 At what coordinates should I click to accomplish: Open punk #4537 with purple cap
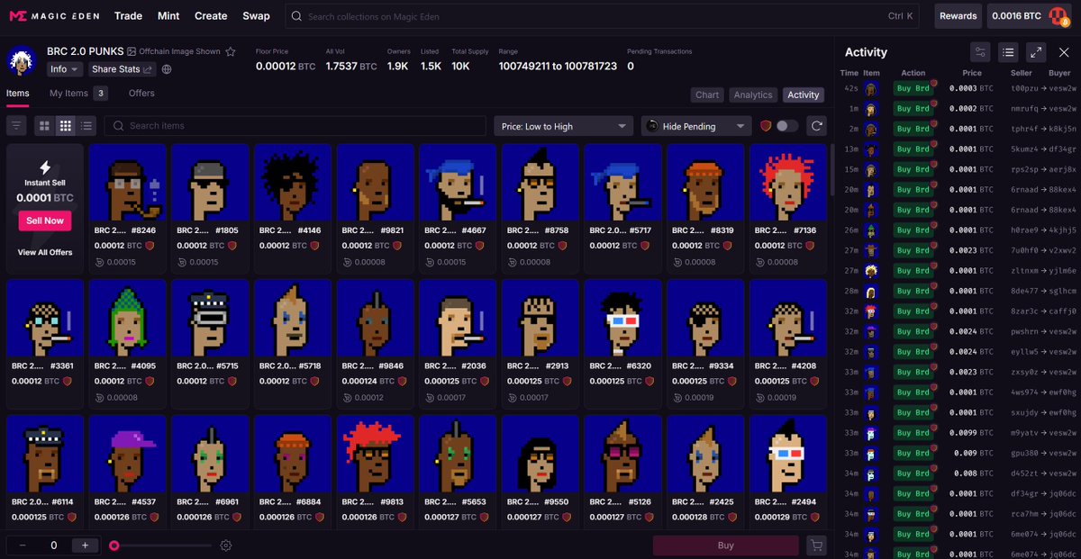click(127, 453)
